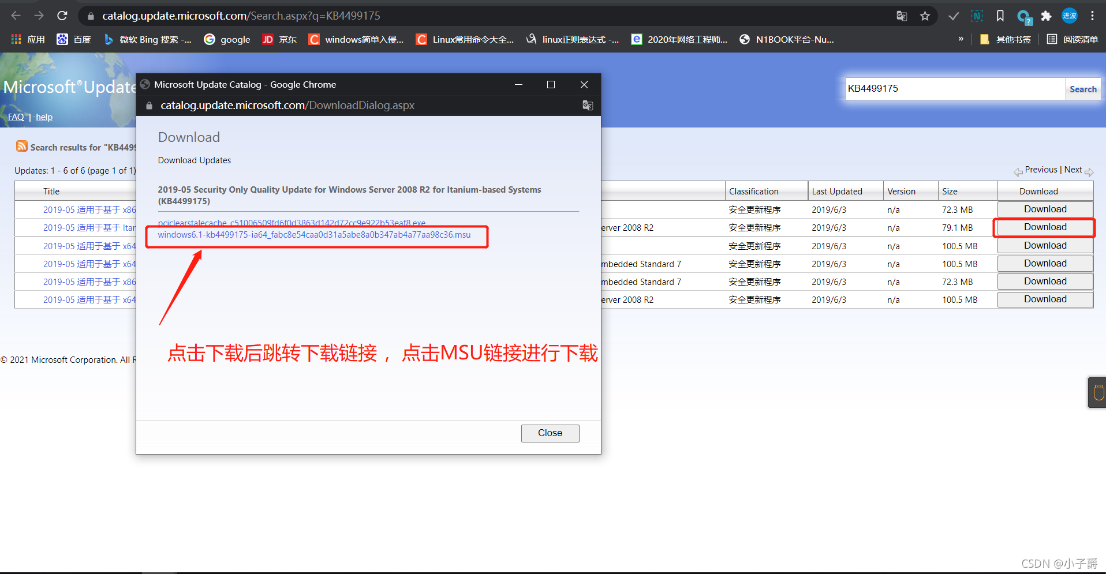Expand the hidden bookmarks chevron
This screenshot has height=574, width=1106.
point(961,39)
